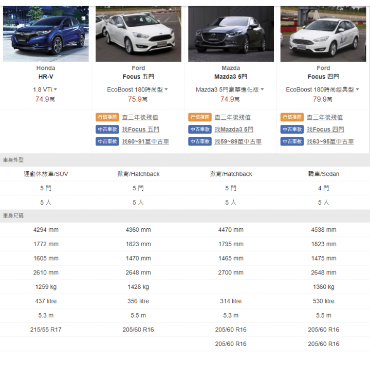The image size is (370, 365).
Task: Click the Mazda3 5門 car photo
Action: click(x=231, y=34)
